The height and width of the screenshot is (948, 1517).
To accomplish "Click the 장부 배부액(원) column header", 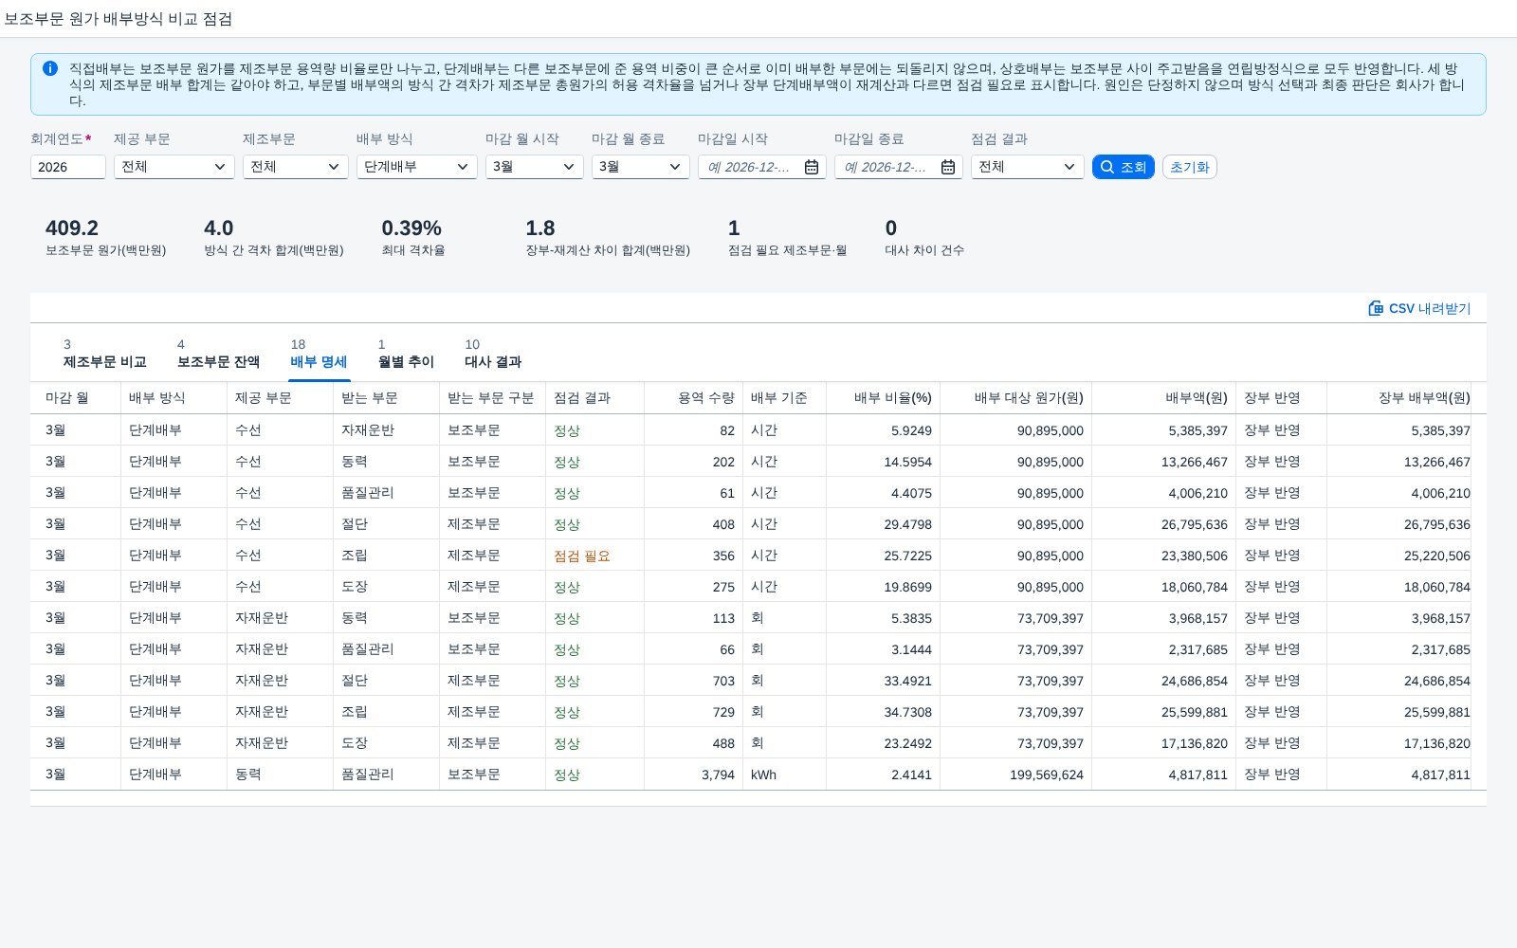I will [1399, 398].
